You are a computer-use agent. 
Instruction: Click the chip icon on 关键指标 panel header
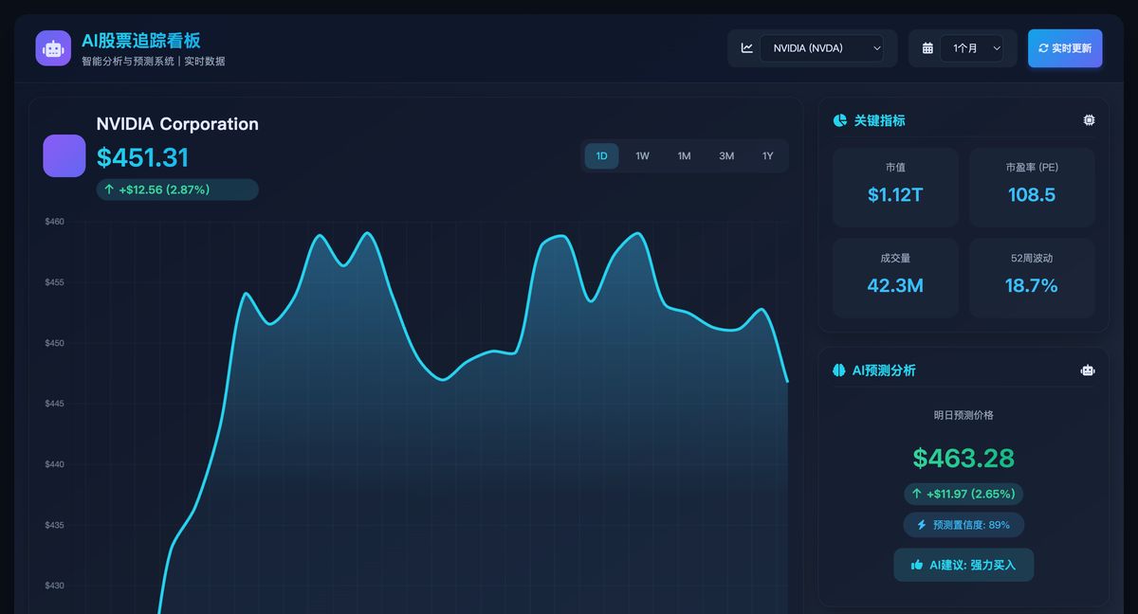point(1089,120)
